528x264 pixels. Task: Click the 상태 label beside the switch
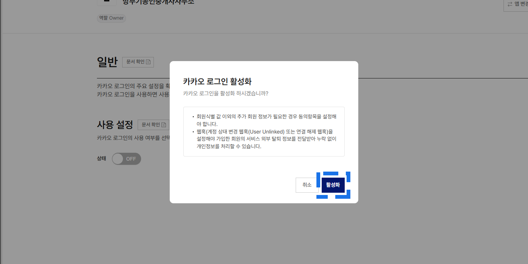point(102,159)
